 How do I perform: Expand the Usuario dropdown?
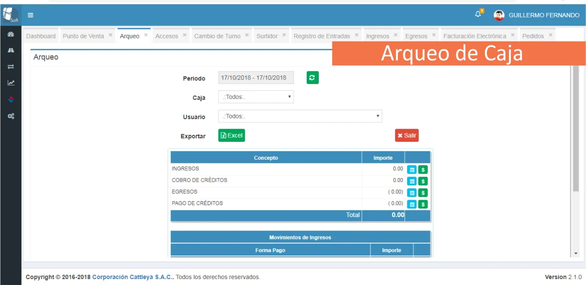pyautogui.click(x=300, y=116)
